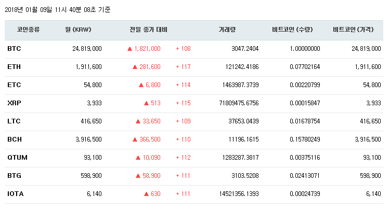Click the red up-triangle in the LTC row
The width and height of the screenshot is (389, 210).
coord(138,121)
